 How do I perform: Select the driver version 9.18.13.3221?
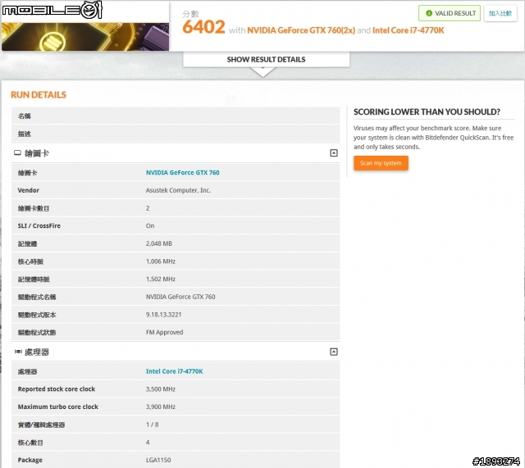(163, 315)
